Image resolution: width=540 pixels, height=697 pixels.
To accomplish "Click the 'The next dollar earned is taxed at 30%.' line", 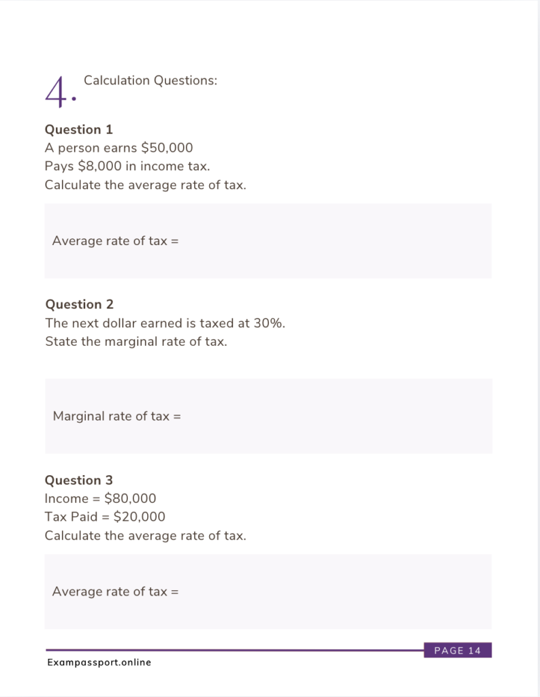I will pyautogui.click(x=165, y=323).
